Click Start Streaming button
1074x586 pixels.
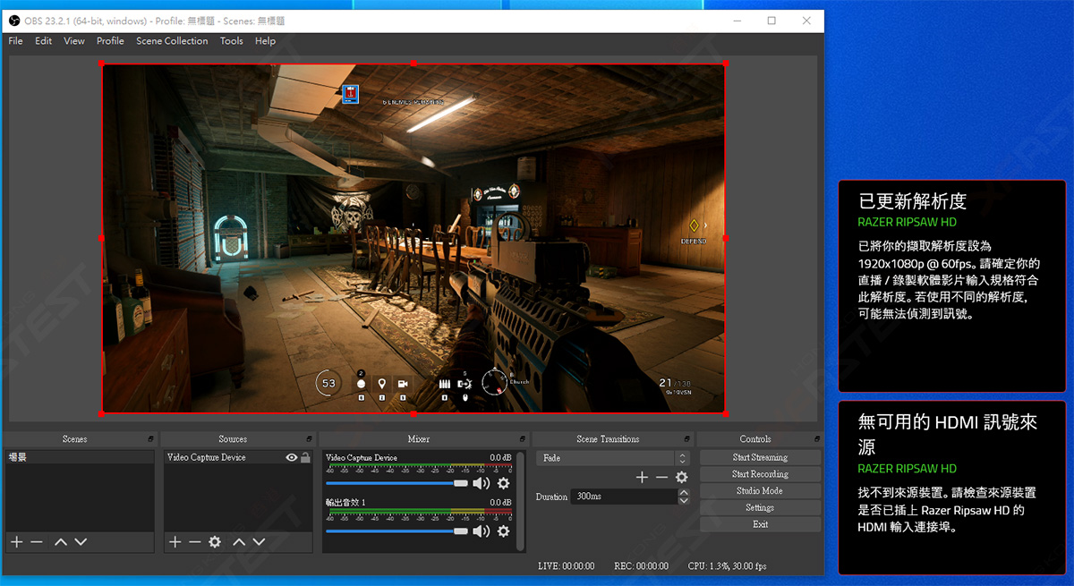click(x=760, y=457)
